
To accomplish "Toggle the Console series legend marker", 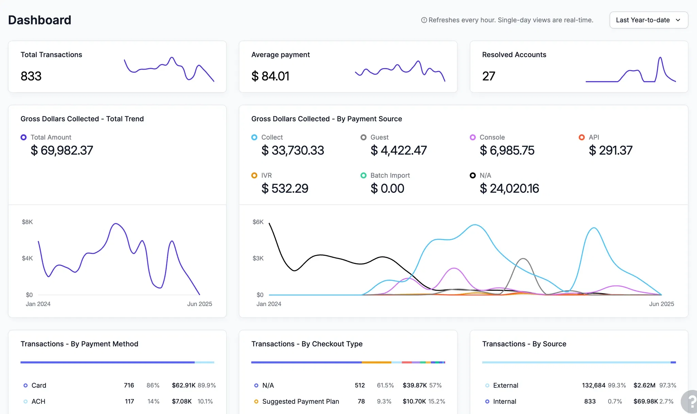I will [473, 137].
